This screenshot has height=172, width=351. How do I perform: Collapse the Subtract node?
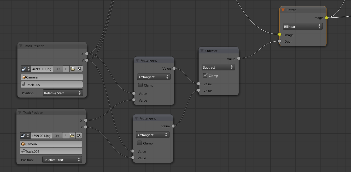[x=202, y=51]
